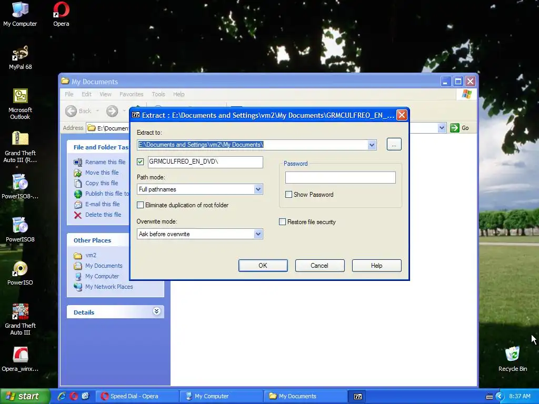
Task: Open the Edit menu in My Documents
Action: click(86, 94)
